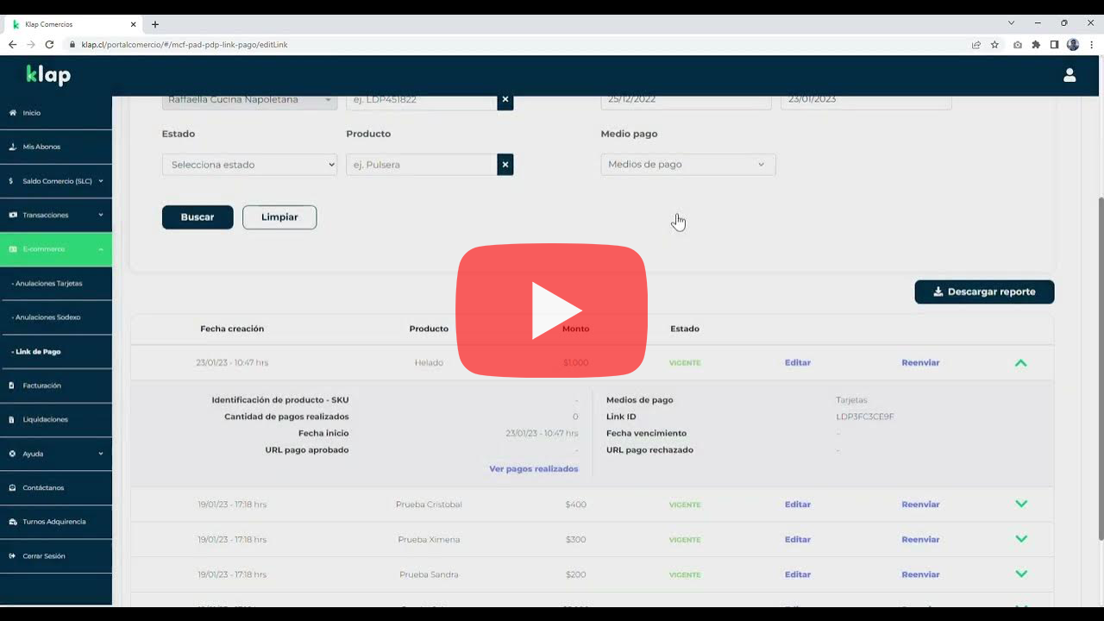Expand the Prueba Ximena row
This screenshot has height=621, width=1104.
click(1021, 539)
